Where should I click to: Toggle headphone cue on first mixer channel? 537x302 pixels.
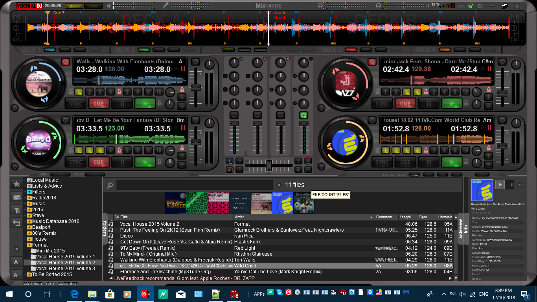tap(234, 115)
